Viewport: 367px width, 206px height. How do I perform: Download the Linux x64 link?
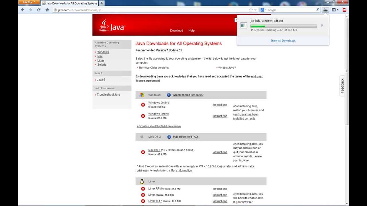[x=155, y=201]
